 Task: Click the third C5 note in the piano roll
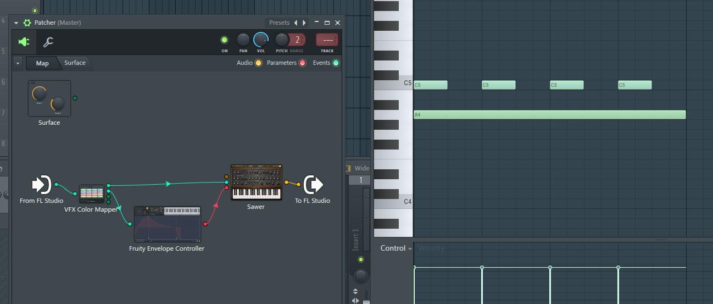tap(567, 85)
